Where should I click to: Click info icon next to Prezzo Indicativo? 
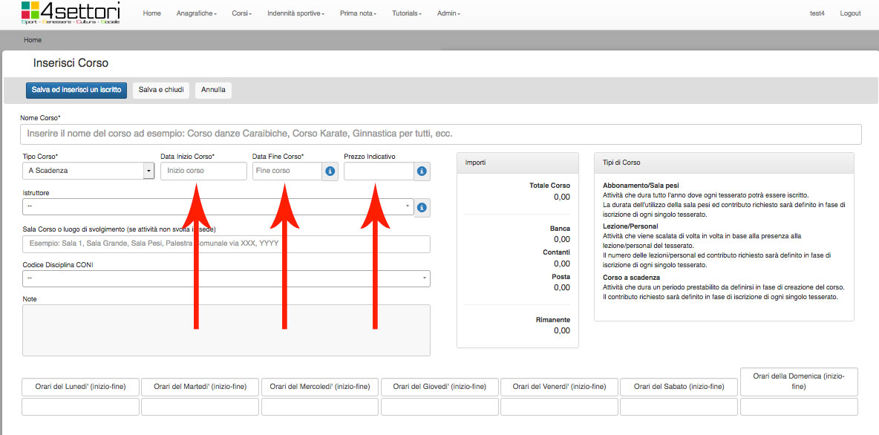tap(422, 171)
